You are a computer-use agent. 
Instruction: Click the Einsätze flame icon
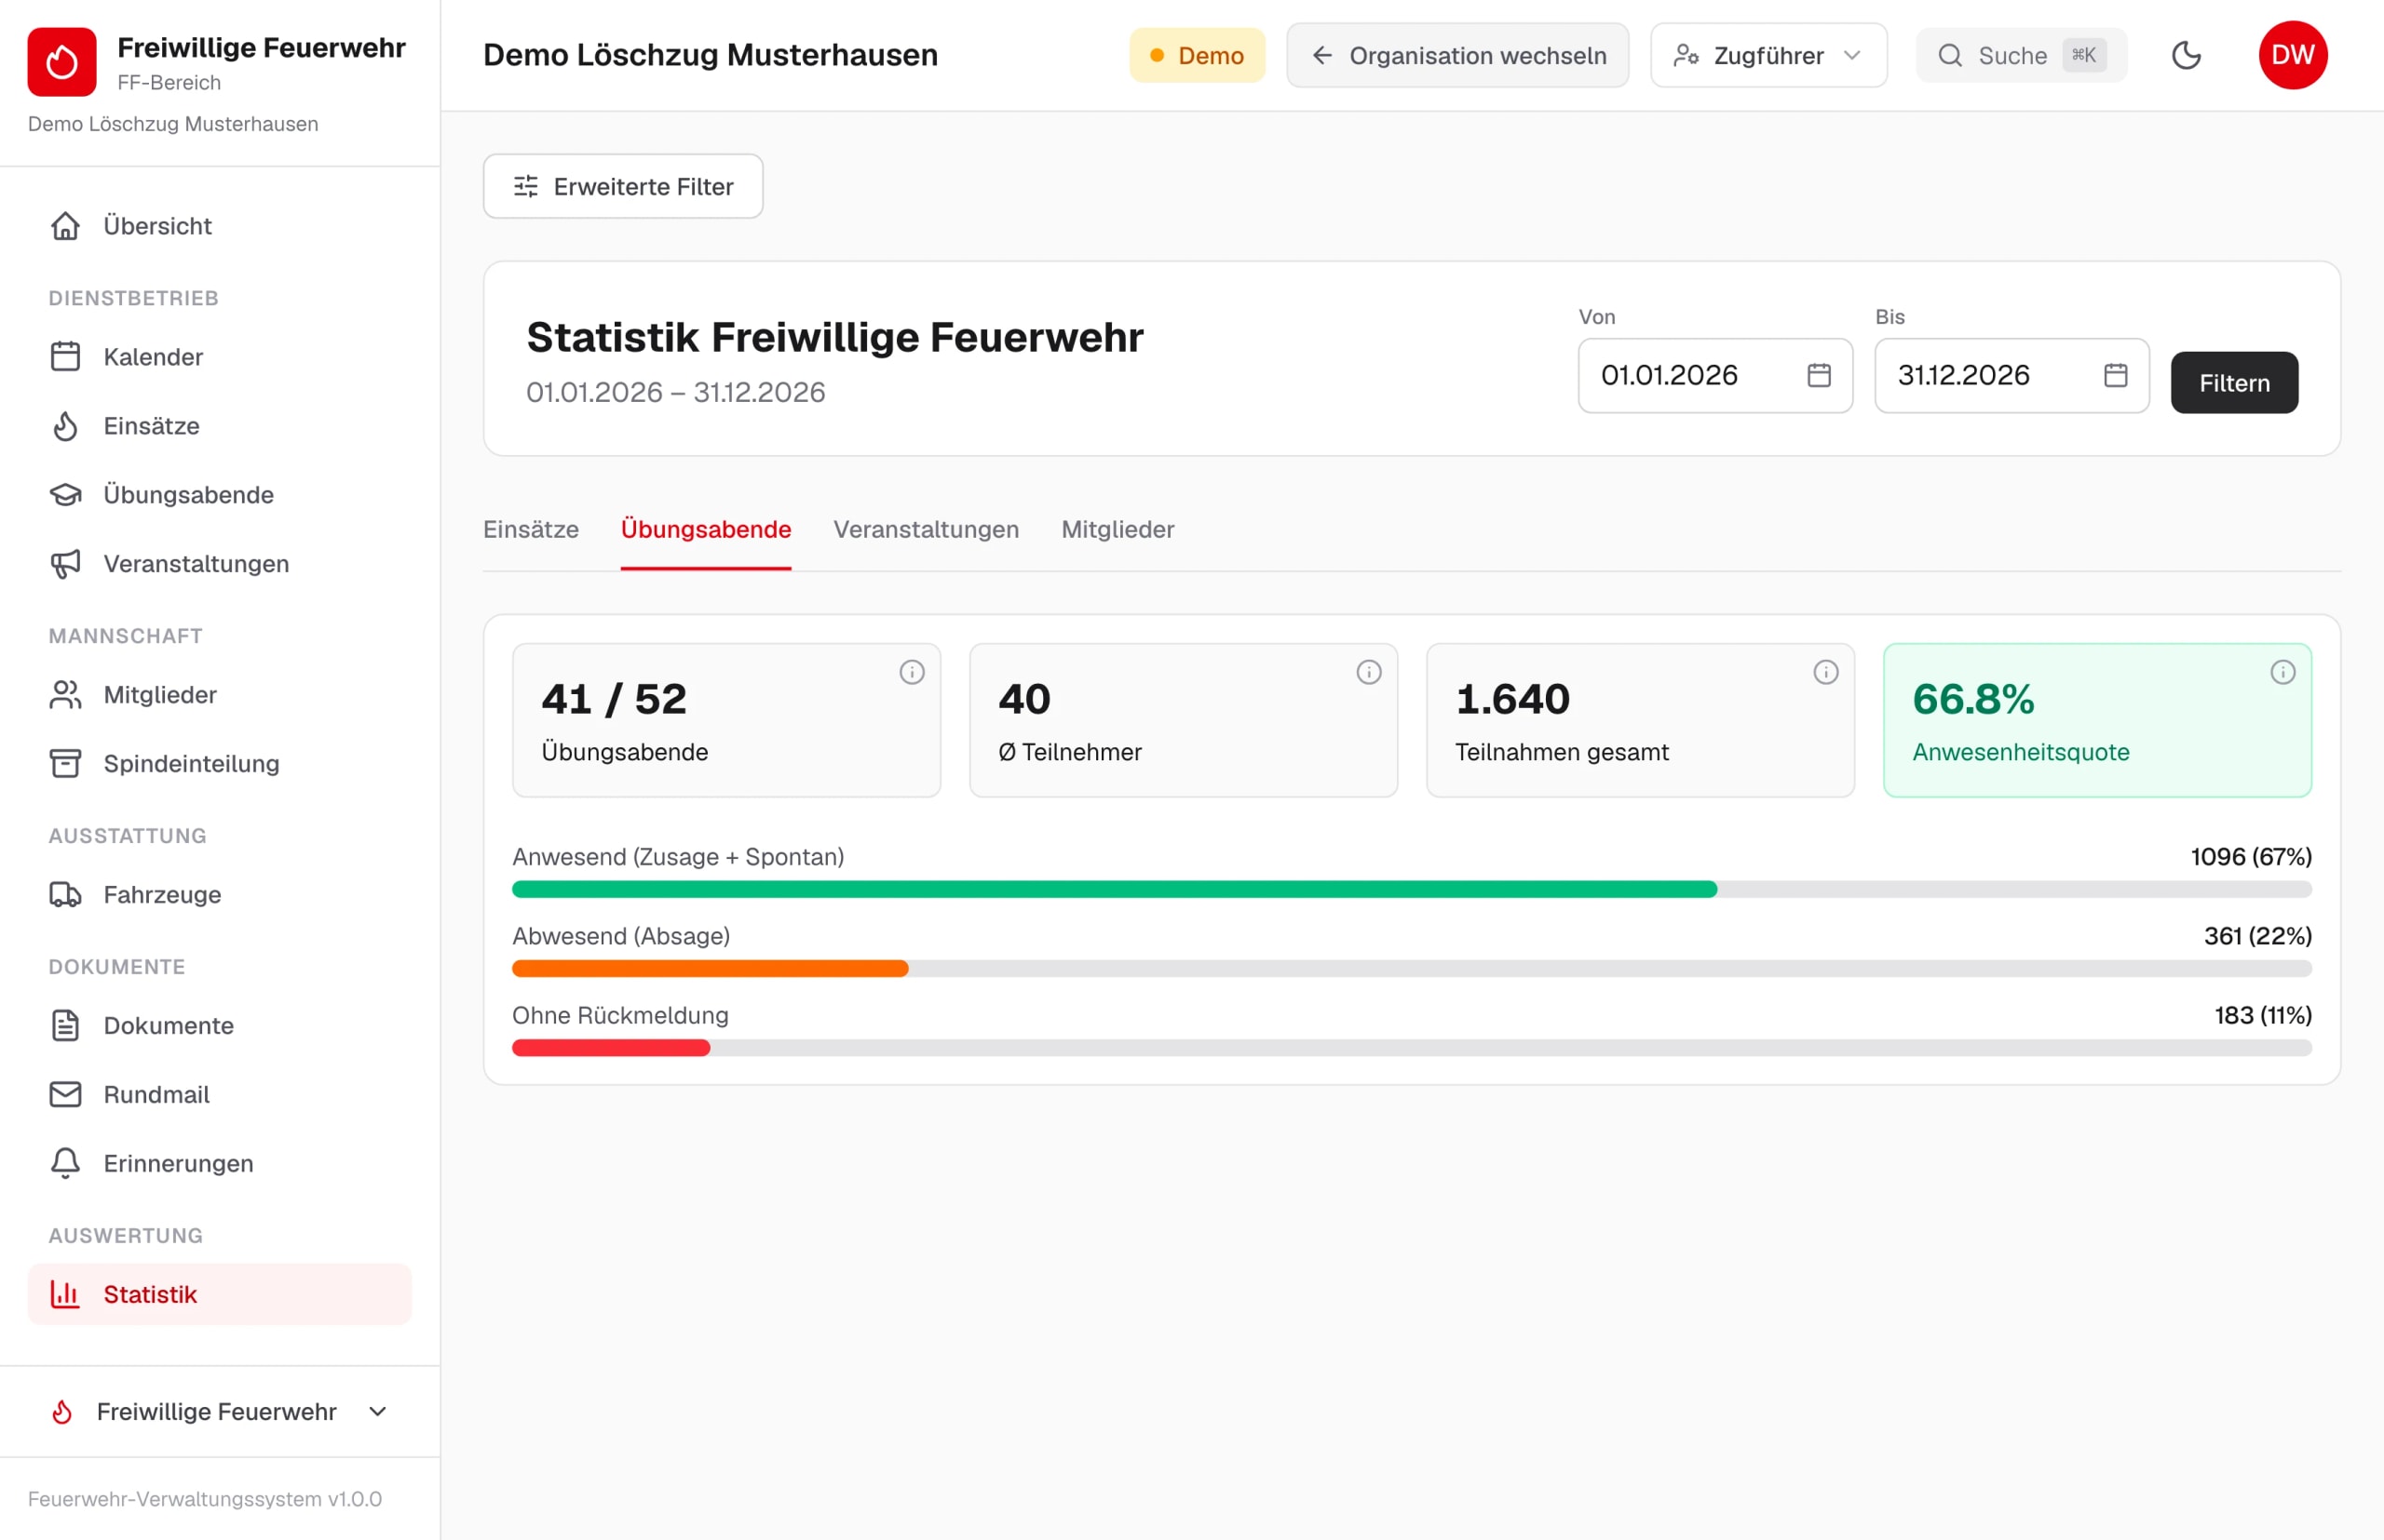66,426
